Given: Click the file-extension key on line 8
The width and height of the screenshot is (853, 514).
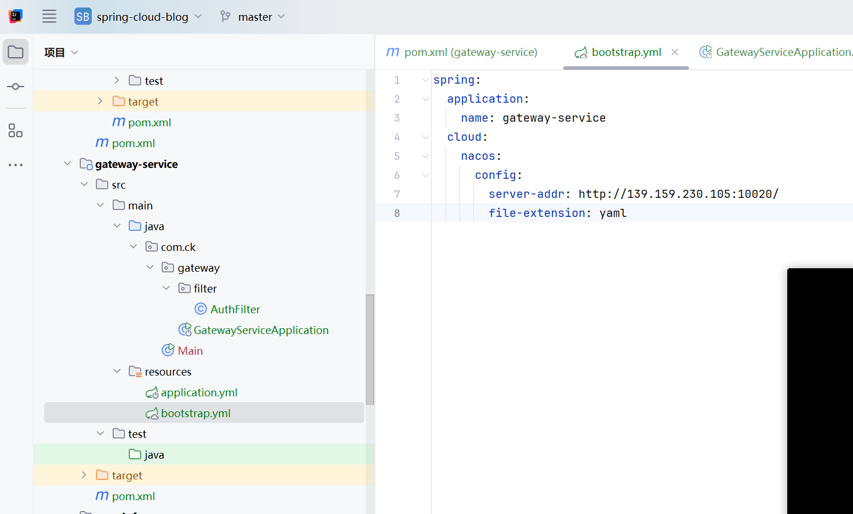Looking at the screenshot, I should click(x=537, y=213).
